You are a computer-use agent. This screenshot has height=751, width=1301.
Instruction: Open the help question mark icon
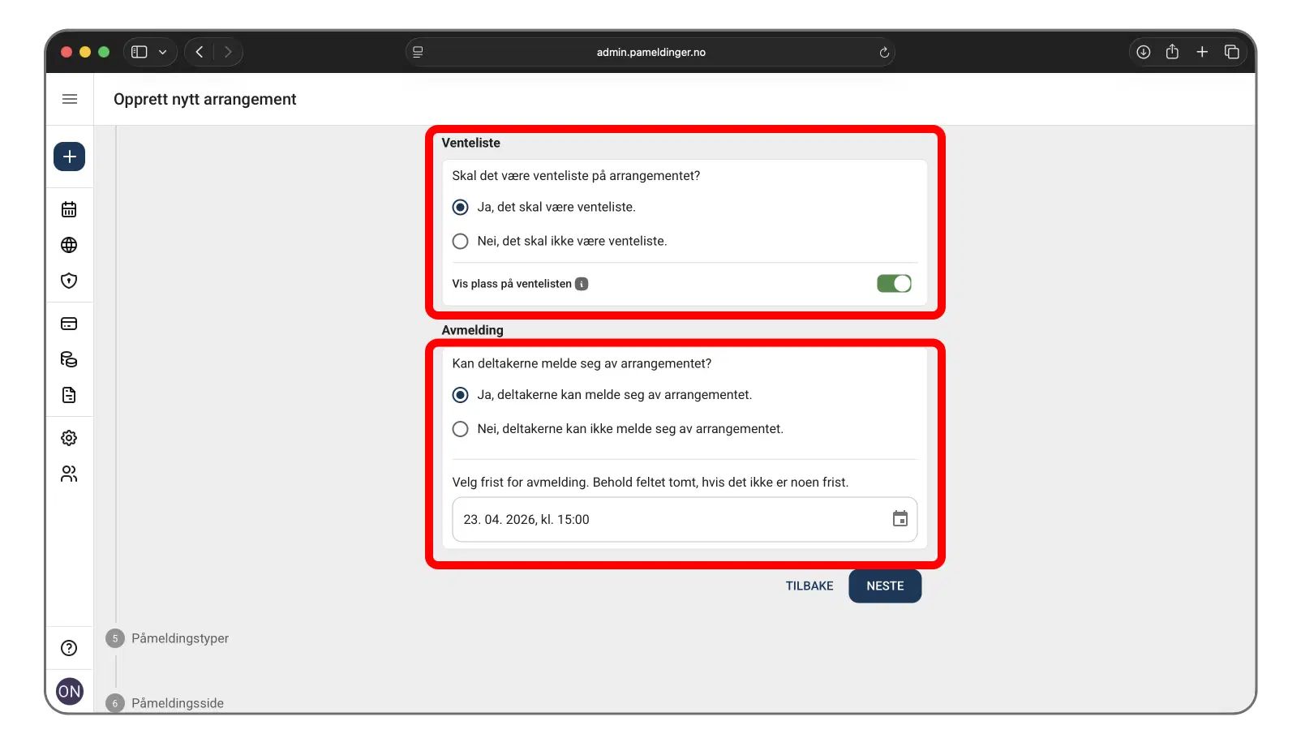(69, 646)
